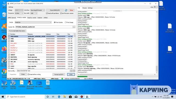Click the refresh icon beside Check EMMC/UFS

[66, 10]
